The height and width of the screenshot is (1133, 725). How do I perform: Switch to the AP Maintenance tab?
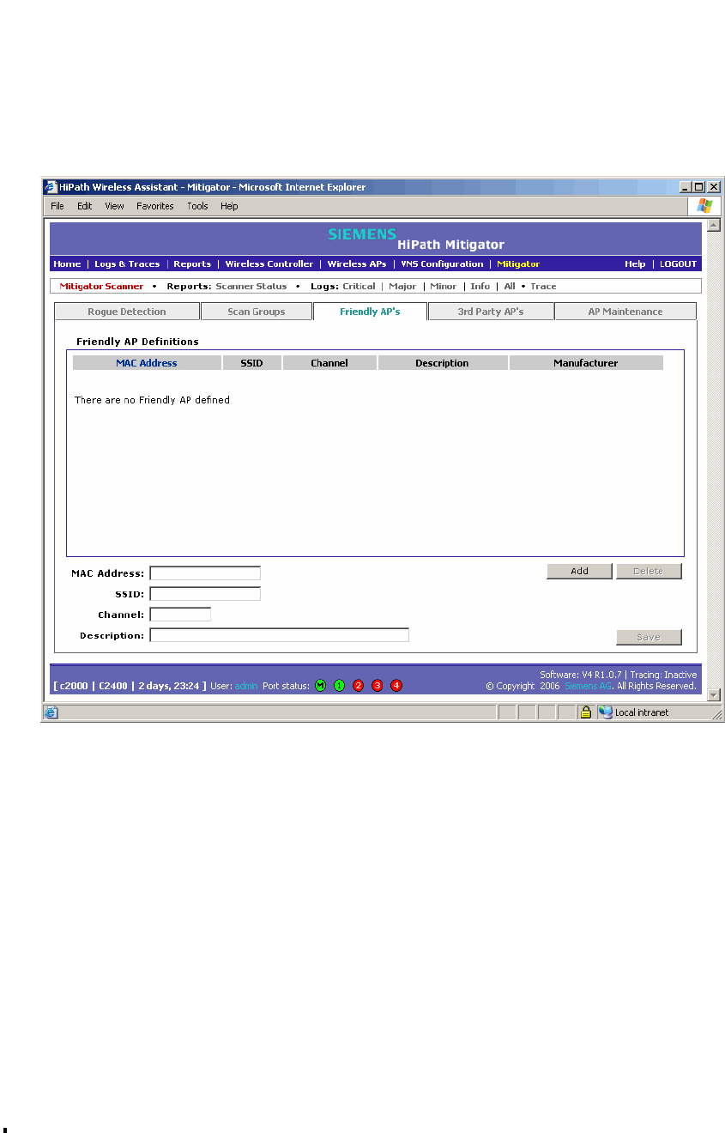[625, 312]
